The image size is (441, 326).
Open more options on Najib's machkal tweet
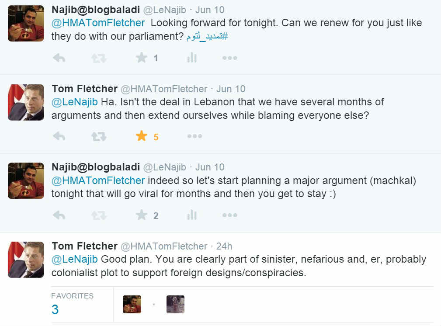(x=229, y=215)
